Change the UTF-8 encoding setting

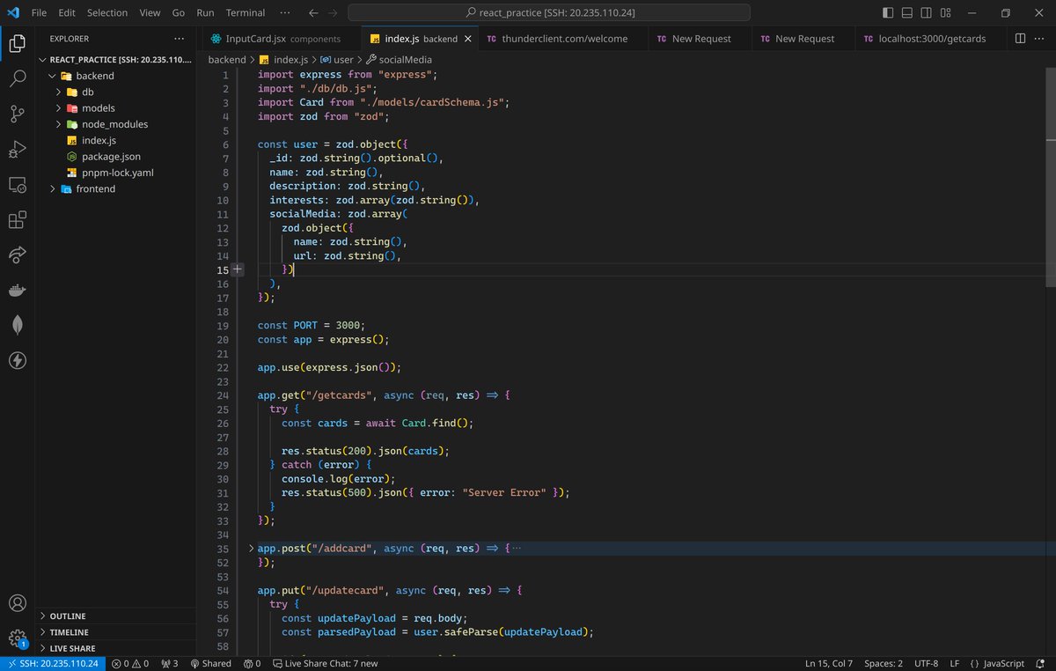(926, 663)
